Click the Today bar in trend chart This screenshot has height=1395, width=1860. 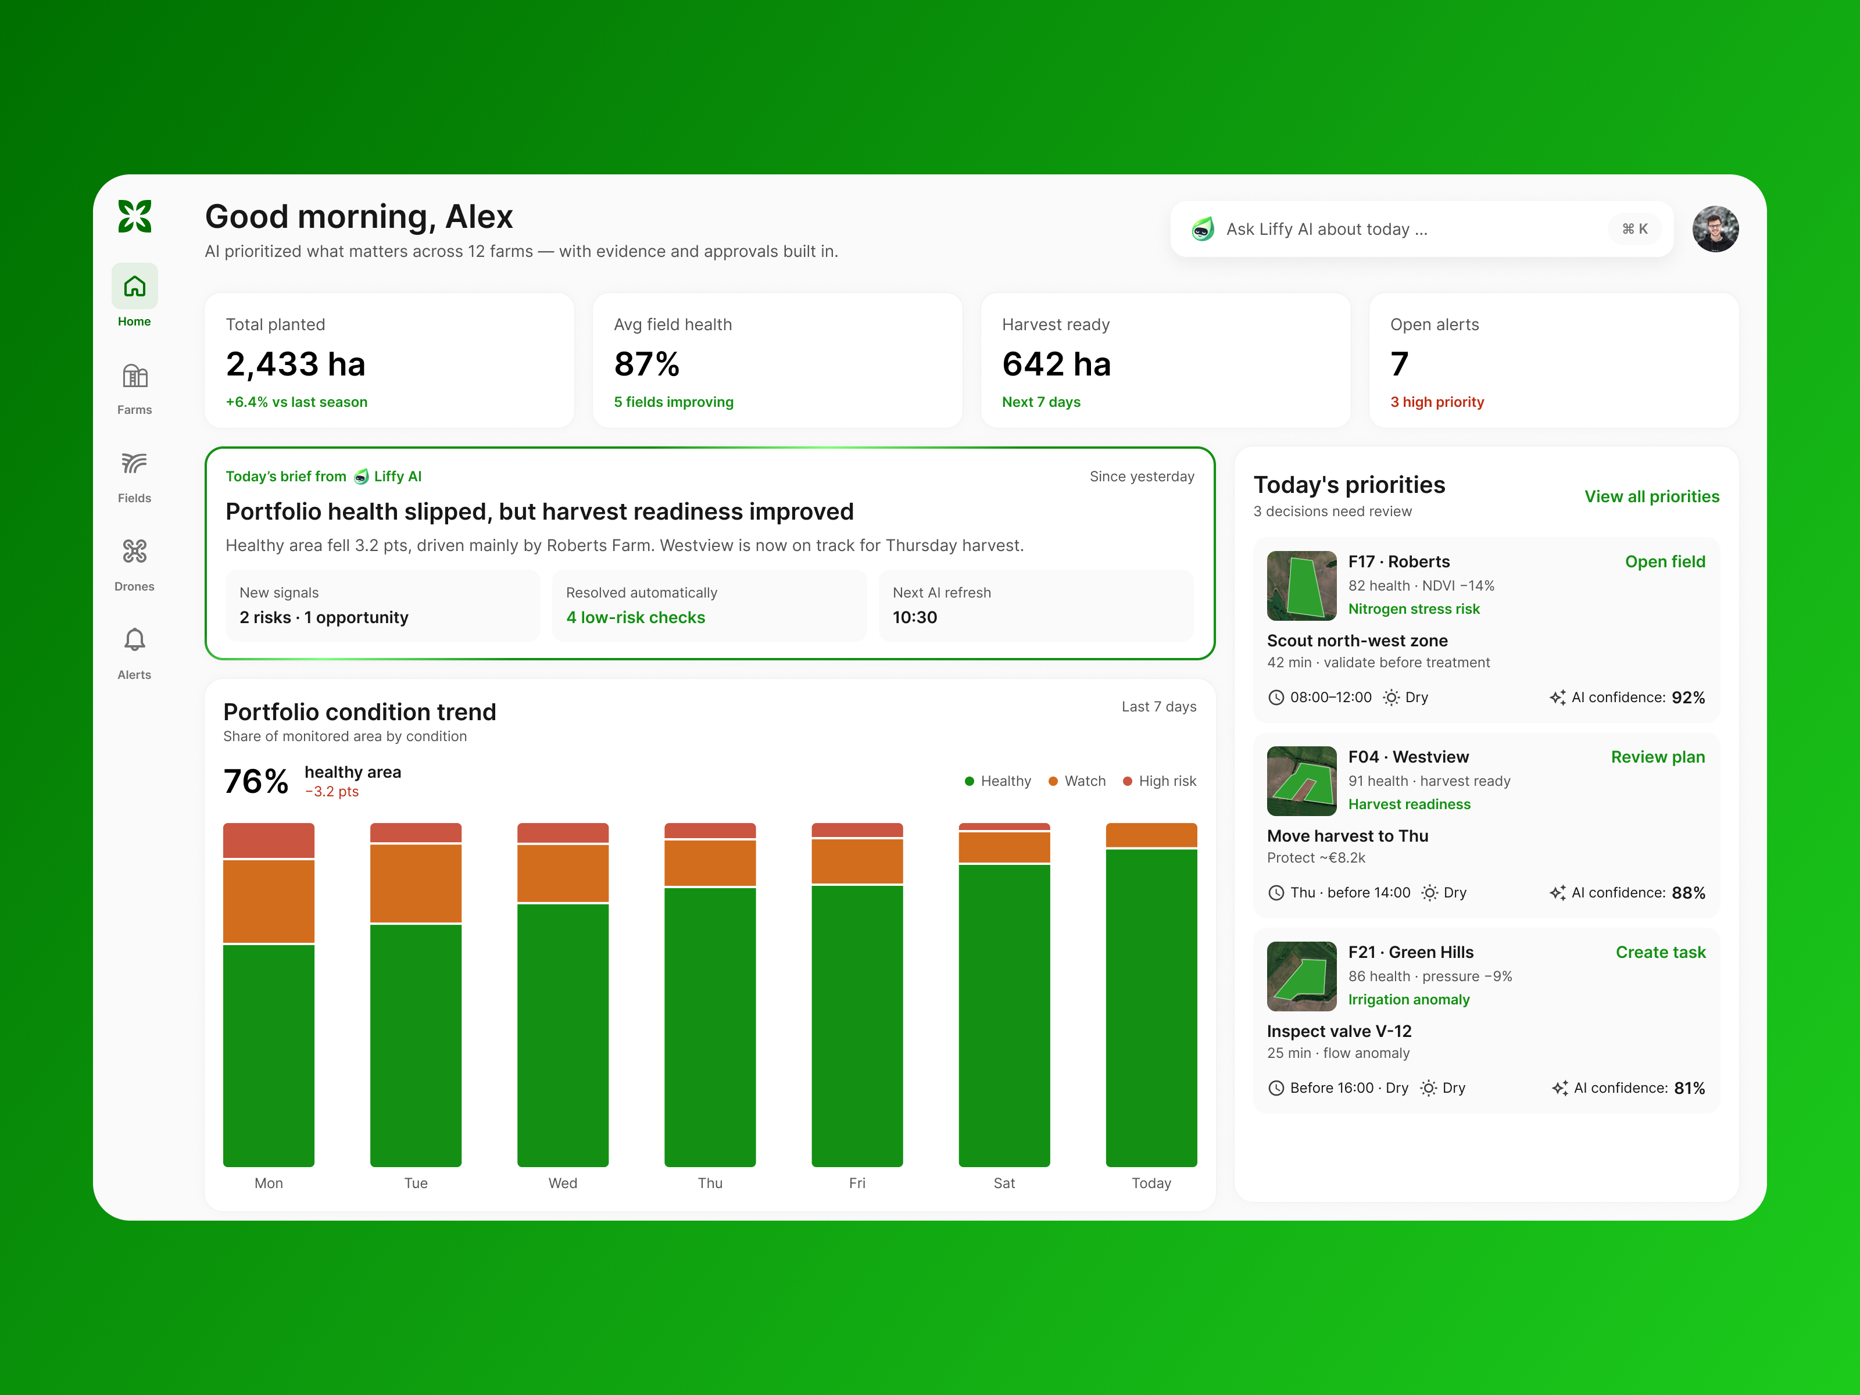click(1151, 995)
